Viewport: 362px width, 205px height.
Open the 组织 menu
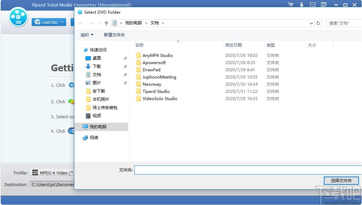(x=87, y=35)
